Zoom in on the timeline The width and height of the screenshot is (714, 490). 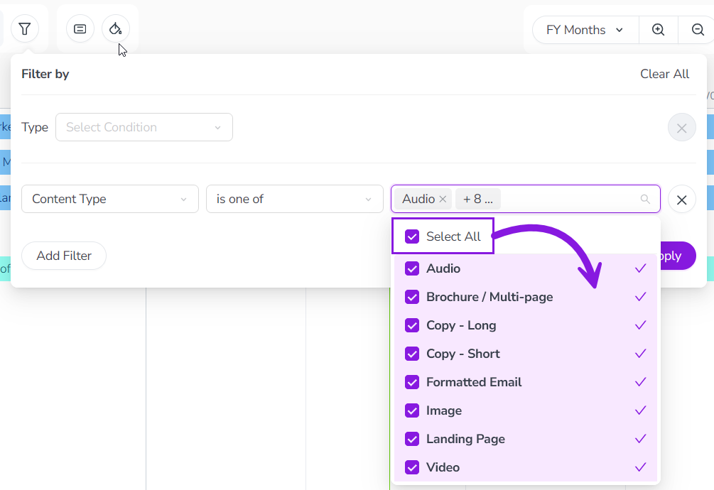click(x=658, y=30)
